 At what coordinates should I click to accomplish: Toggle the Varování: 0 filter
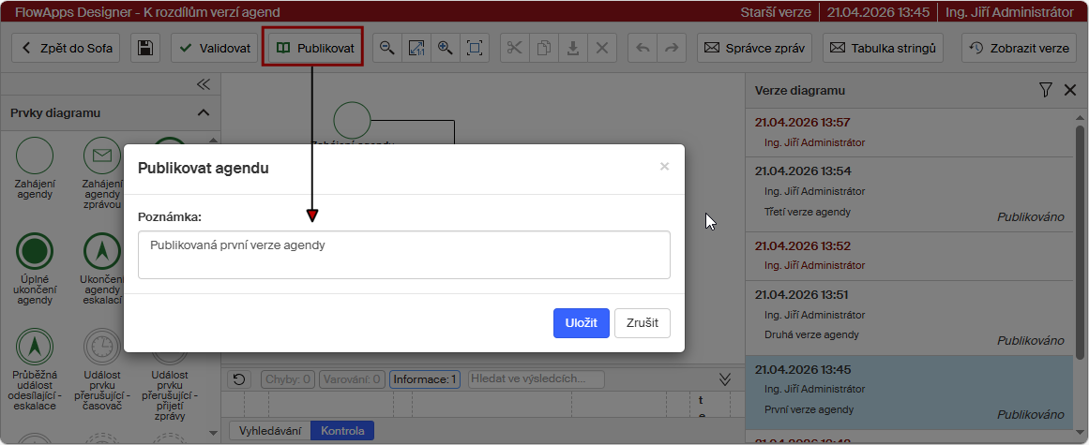click(352, 379)
